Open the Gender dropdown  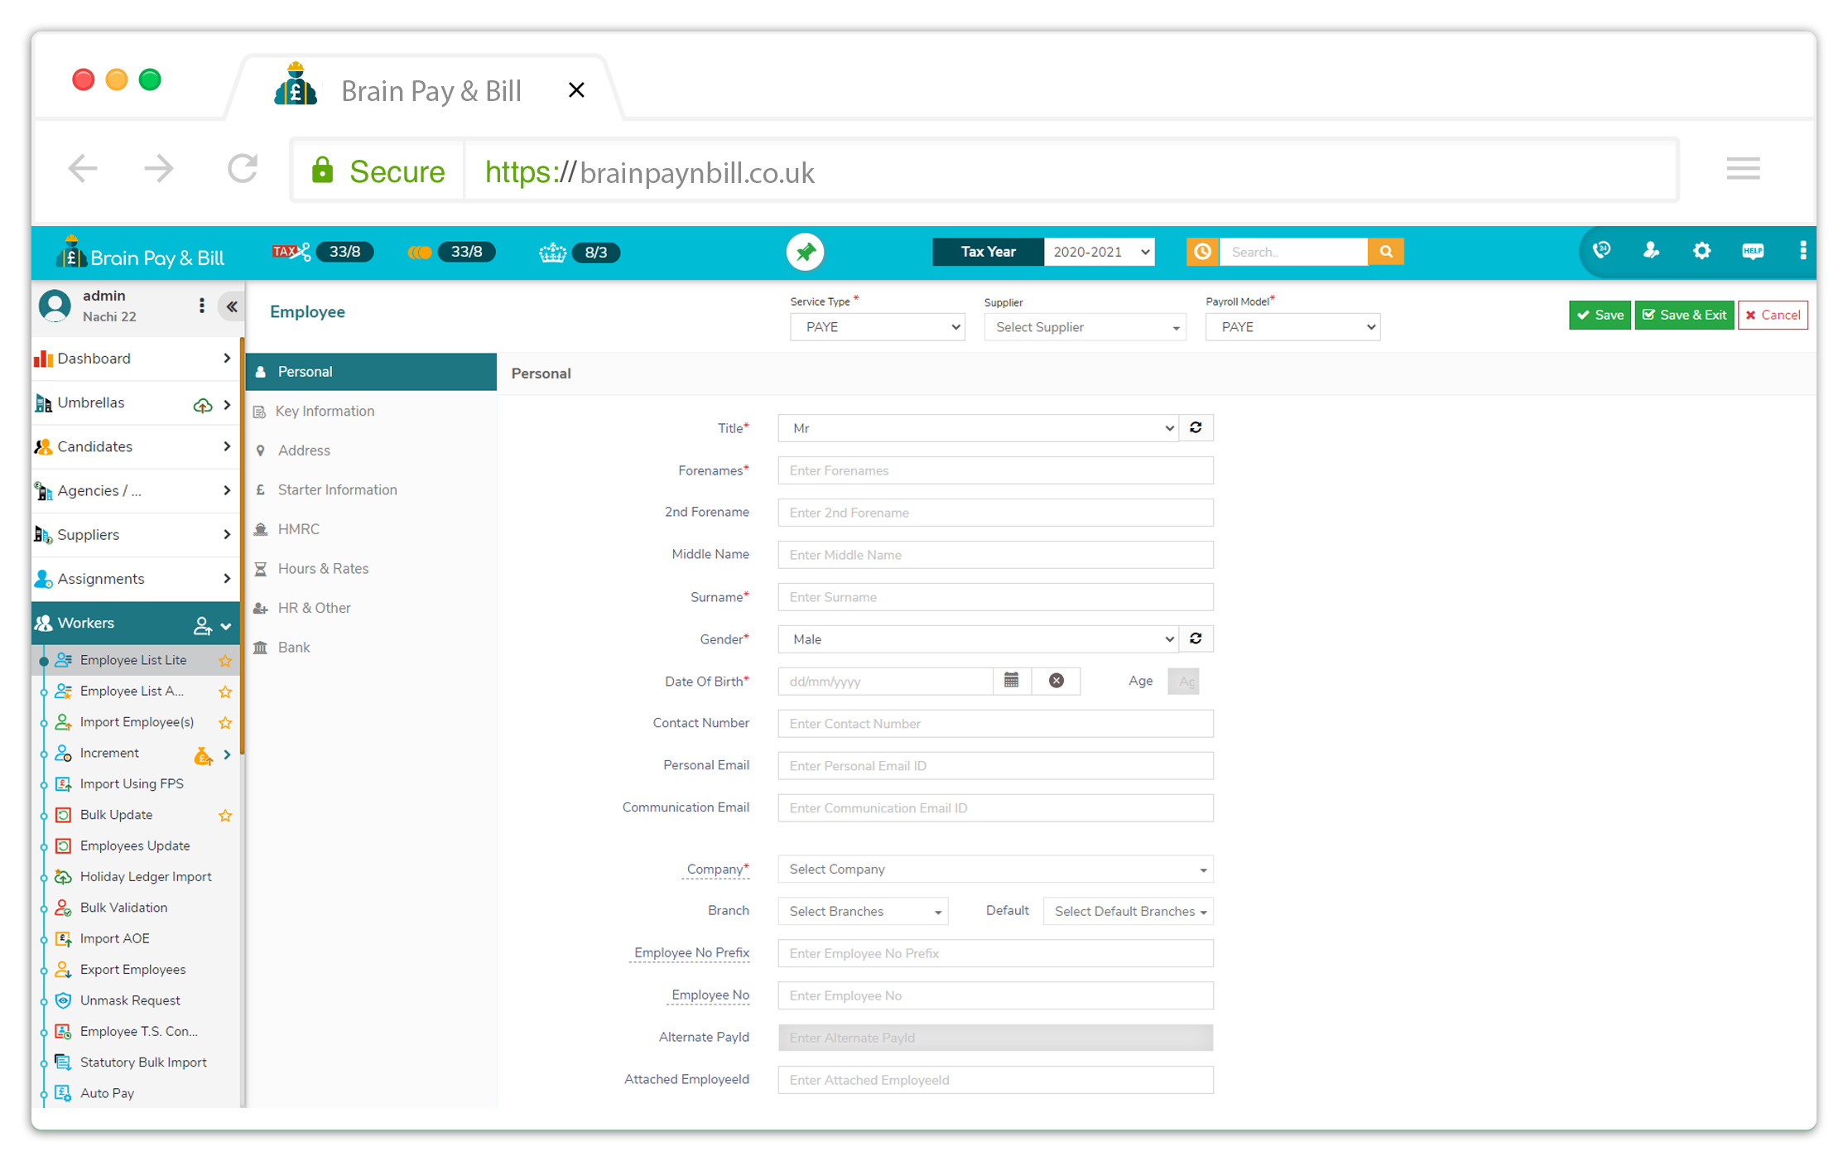point(978,639)
